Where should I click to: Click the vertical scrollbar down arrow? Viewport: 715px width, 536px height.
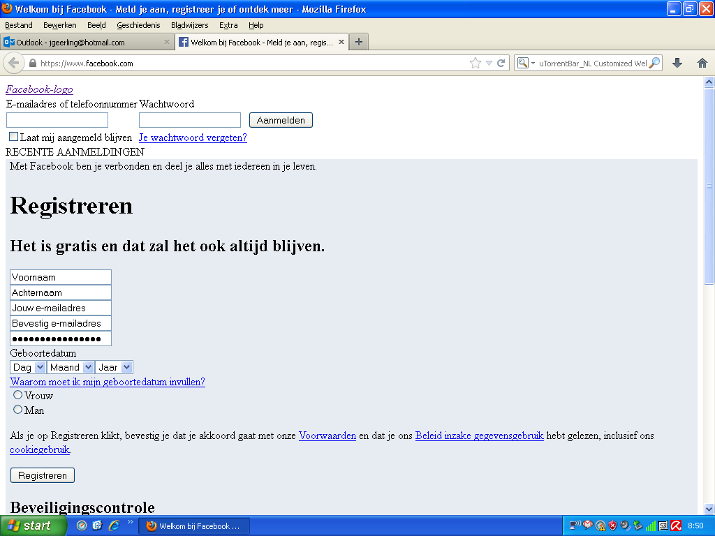point(709,509)
